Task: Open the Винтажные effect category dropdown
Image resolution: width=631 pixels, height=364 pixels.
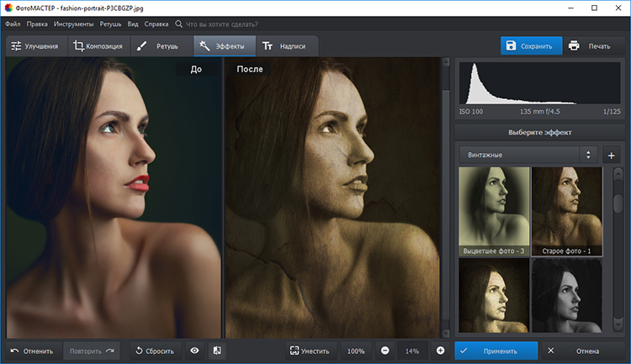Action: click(x=528, y=155)
